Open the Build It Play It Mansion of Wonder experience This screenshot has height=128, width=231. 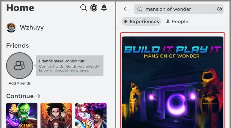coord(173,82)
